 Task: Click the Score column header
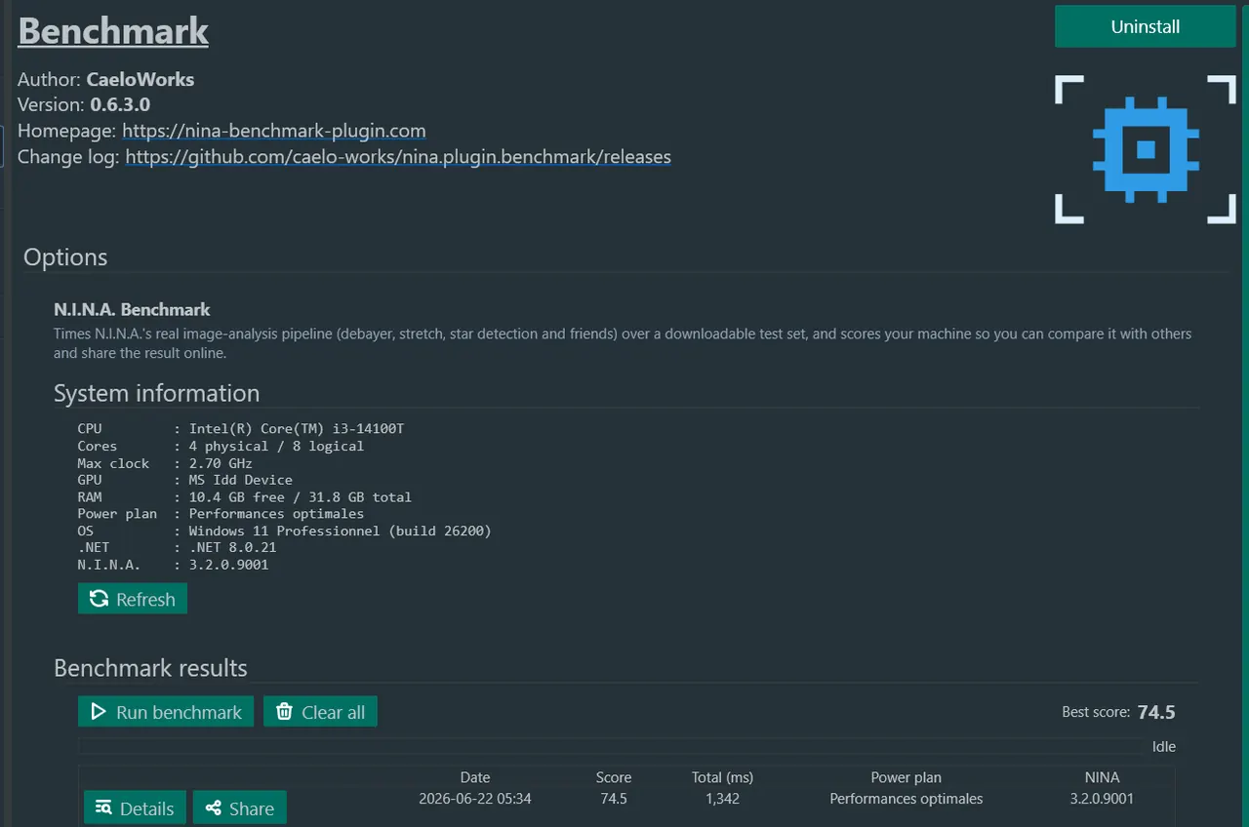[x=614, y=777]
